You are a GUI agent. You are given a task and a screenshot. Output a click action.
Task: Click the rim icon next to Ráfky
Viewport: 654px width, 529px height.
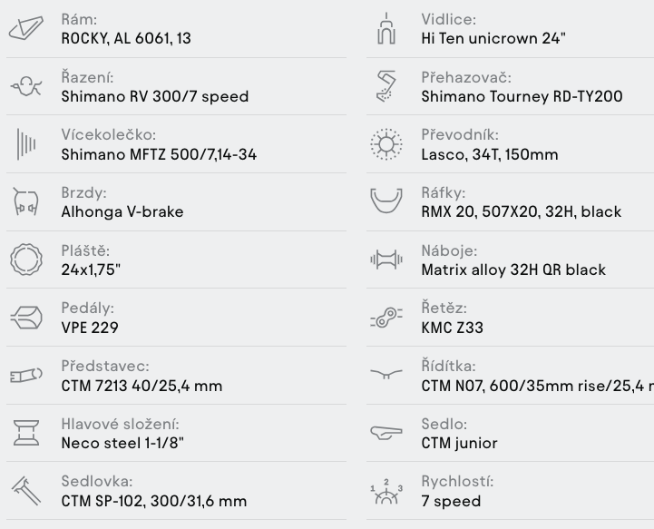pyautogui.click(x=386, y=201)
